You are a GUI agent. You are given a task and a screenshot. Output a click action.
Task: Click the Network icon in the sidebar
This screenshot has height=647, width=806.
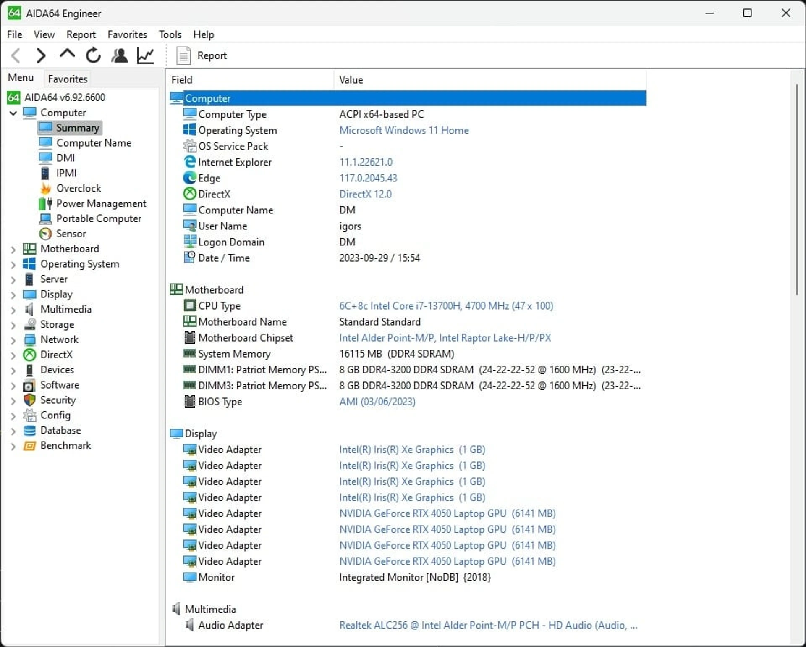[29, 339]
